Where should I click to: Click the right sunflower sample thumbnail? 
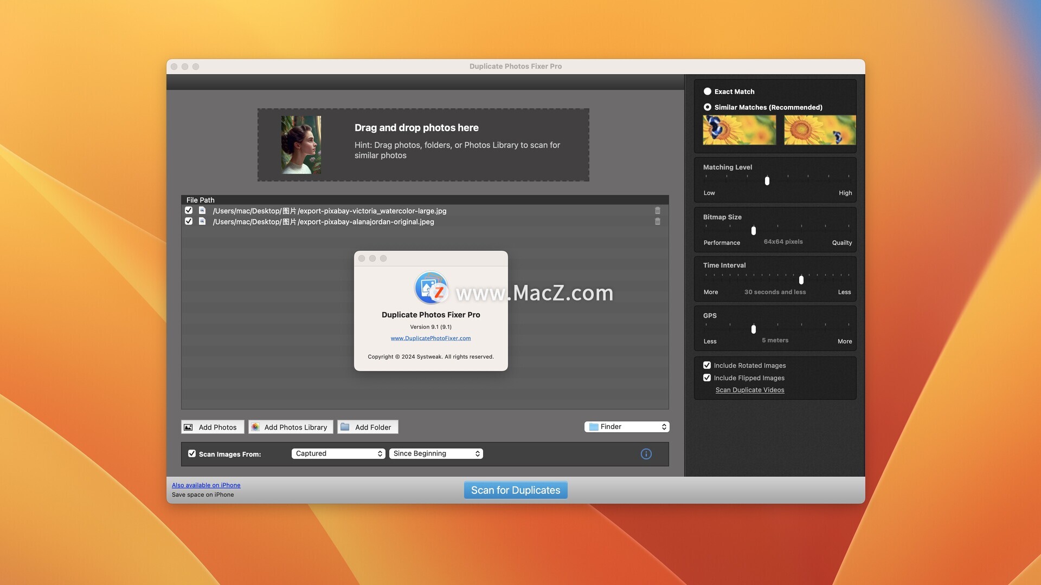820,130
